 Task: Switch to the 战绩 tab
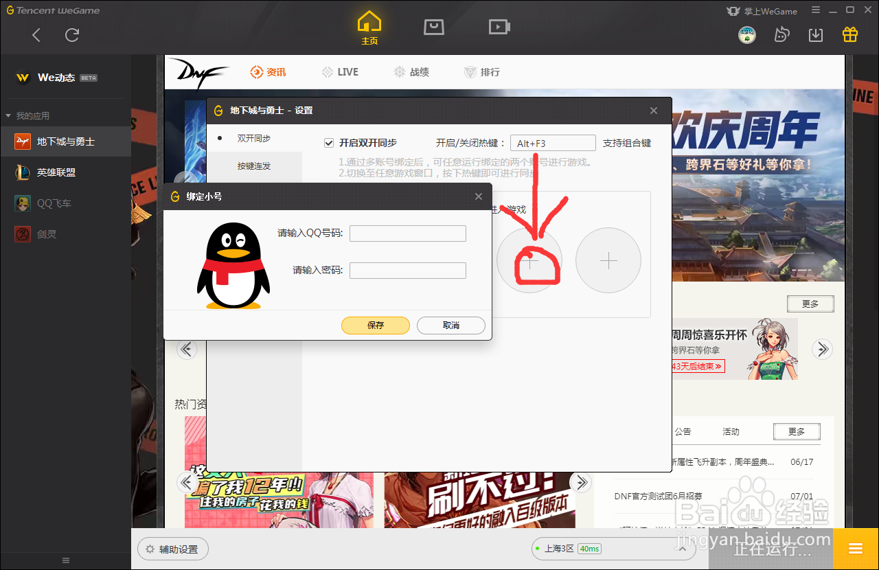click(x=411, y=72)
